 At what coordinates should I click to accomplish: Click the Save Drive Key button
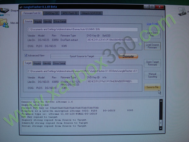[152, 34]
